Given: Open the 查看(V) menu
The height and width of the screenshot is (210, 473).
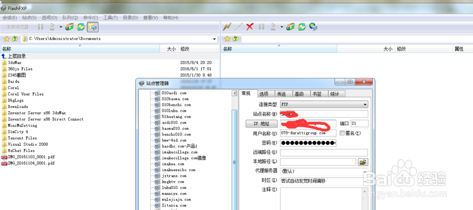Looking at the screenshot, I should tap(150, 18).
